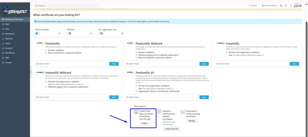The image size is (308, 137).
Task: Open Account in the sidebar
Action: [x=15, y=48]
